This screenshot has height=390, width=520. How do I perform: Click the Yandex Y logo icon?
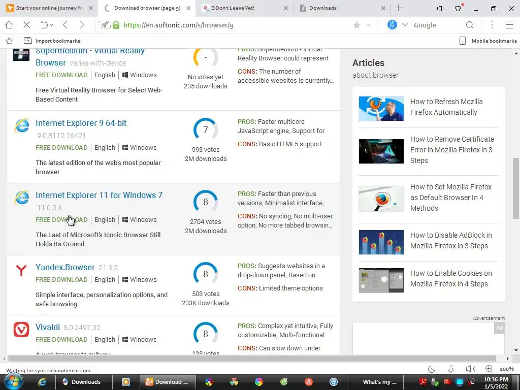(21, 270)
